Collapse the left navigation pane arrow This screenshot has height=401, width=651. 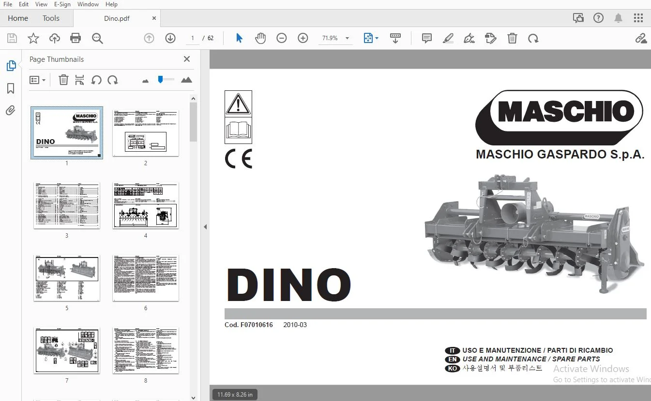(205, 227)
